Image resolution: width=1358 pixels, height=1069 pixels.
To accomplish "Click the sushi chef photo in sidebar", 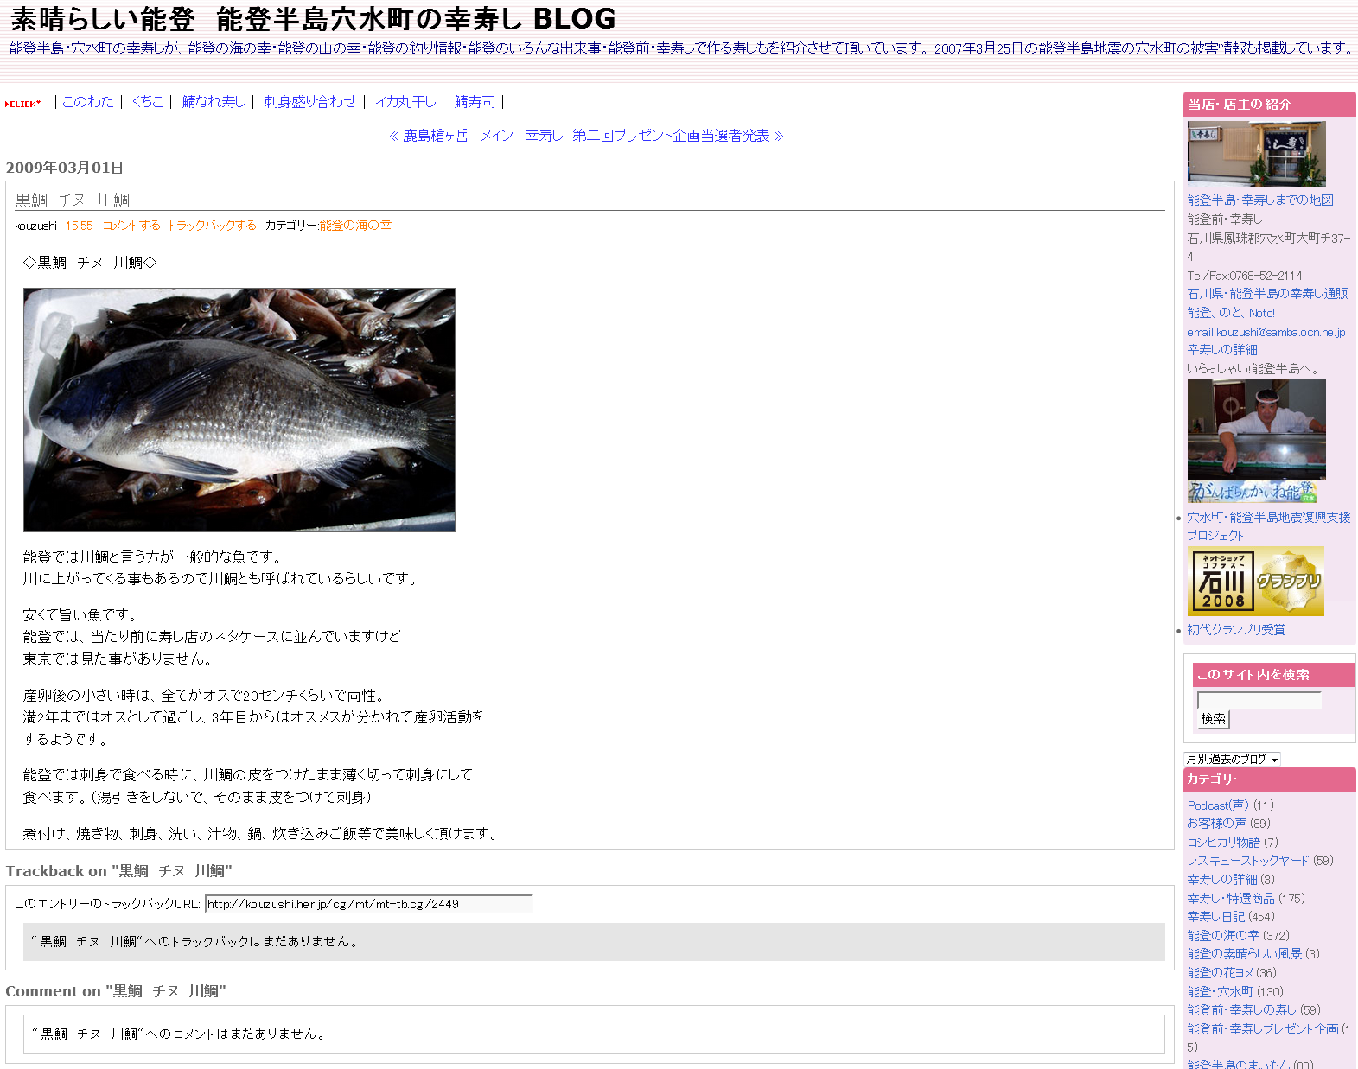I will tap(1256, 429).
